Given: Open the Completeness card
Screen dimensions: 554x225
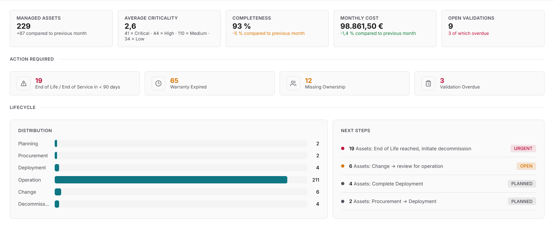Looking at the screenshot, I should coord(277,28).
